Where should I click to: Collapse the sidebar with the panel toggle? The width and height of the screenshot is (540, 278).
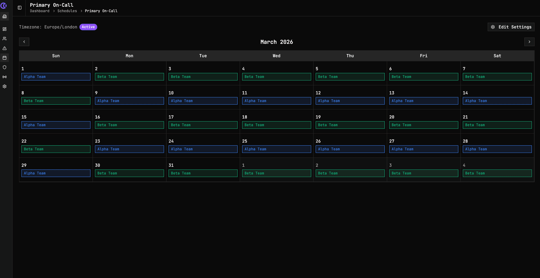click(19, 8)
